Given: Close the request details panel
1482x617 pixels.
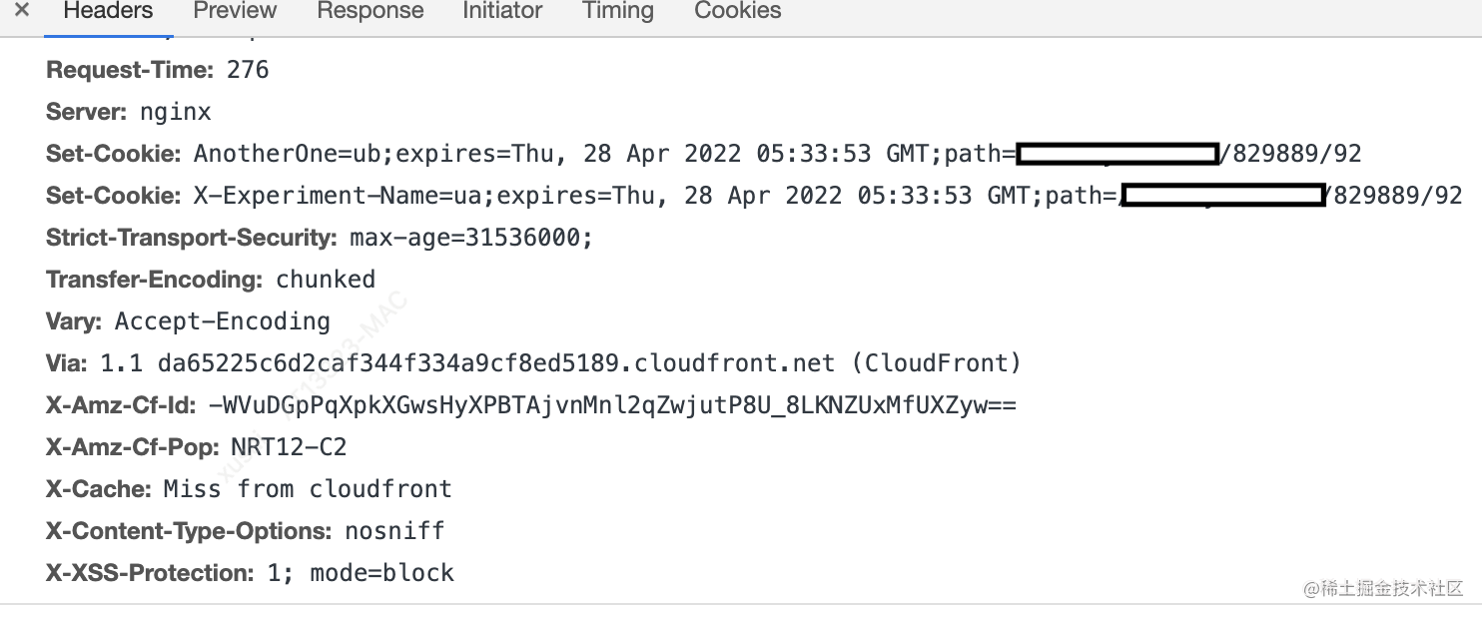Looking at the screenshot, I should click(22, 10).
